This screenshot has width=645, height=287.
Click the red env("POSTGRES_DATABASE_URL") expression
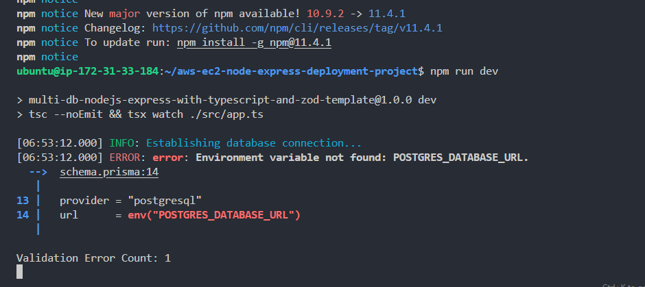point(214,215)
